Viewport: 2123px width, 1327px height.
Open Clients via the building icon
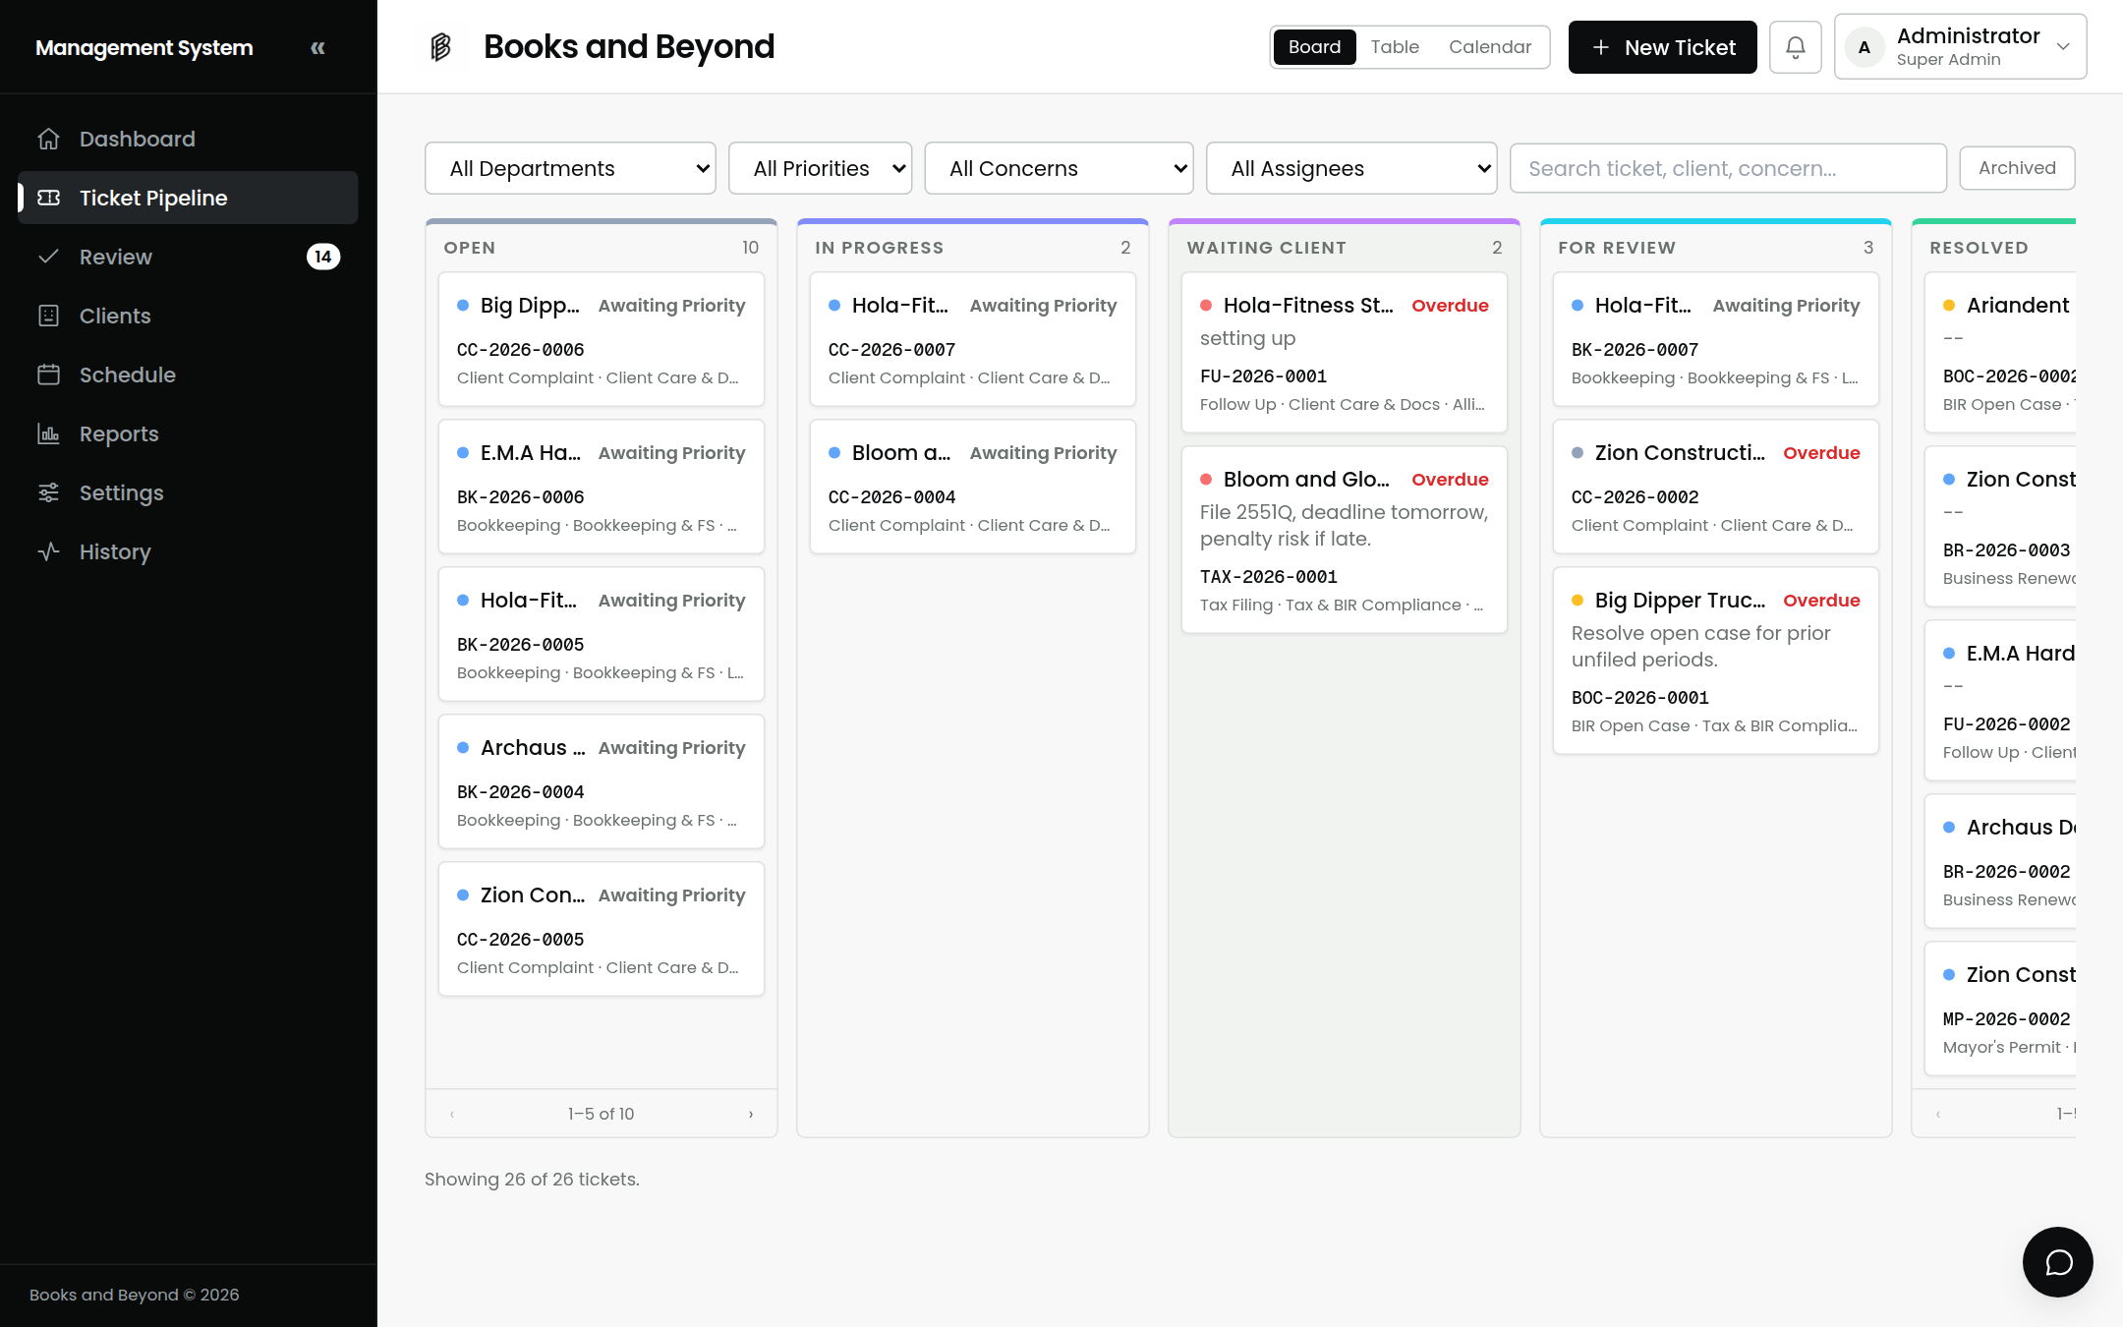49,316
